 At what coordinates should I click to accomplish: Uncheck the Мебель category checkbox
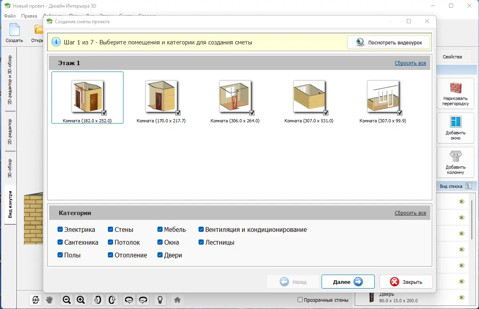coord(160,229)
